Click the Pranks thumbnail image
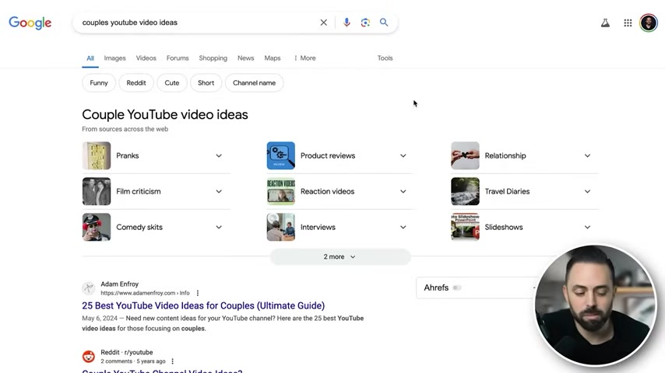This screenshot has width=665, height=373. point(97,155)
